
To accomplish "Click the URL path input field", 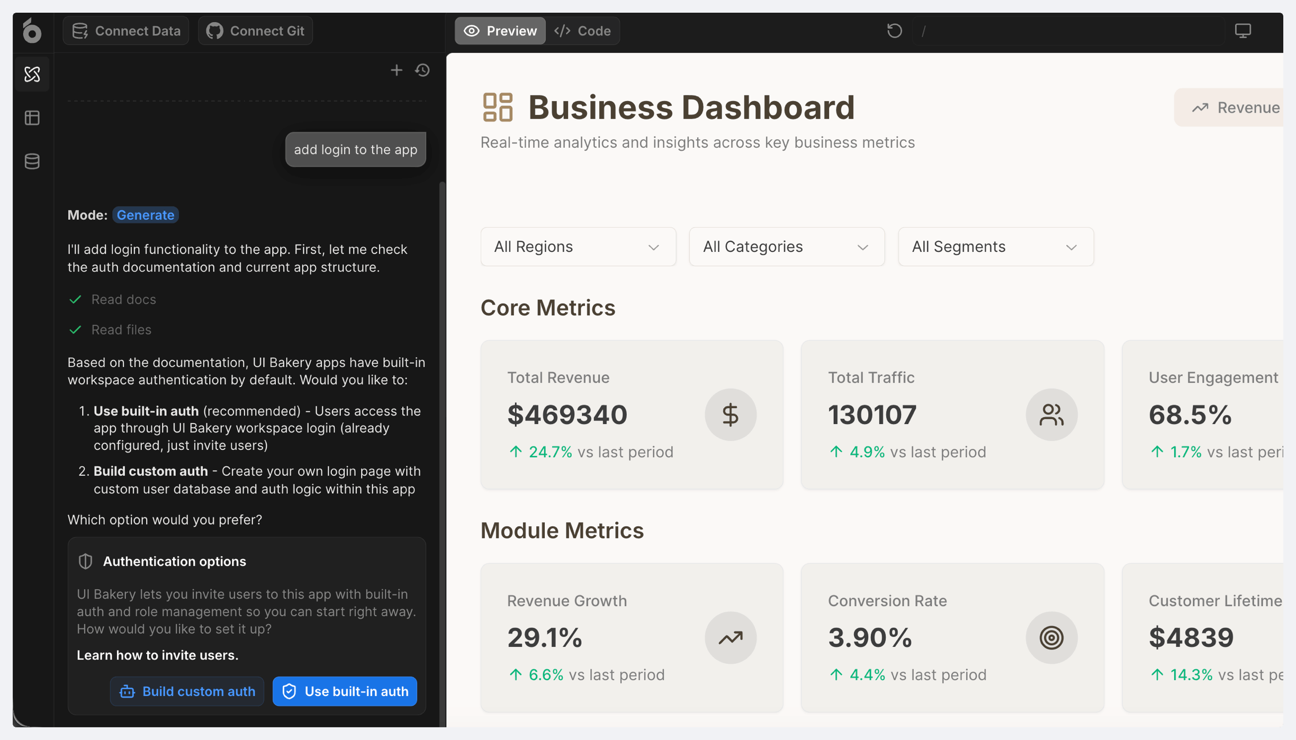I will click(1069, 31).
